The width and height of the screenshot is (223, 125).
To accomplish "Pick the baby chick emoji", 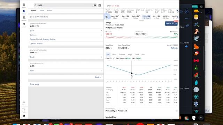I will pos(196,17).
